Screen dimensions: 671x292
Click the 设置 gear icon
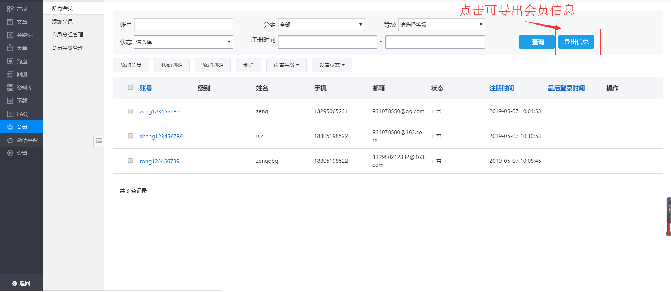click(10, 153)
